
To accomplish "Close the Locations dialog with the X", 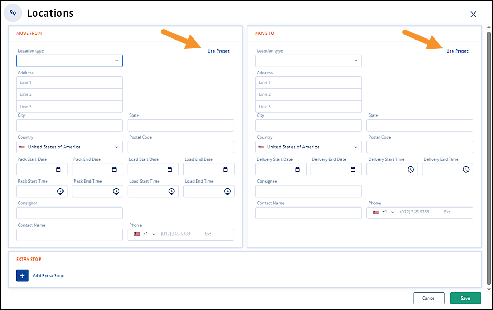I will click(x=473, y=14).
